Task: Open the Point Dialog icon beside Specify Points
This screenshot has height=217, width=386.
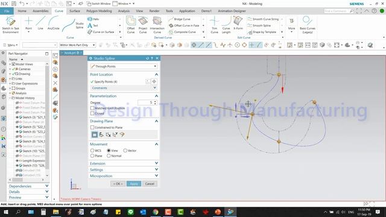Action: tap(148, 82)
